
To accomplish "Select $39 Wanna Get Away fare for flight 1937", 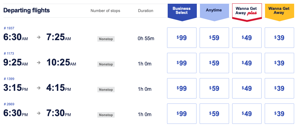I will click(279, 38).
